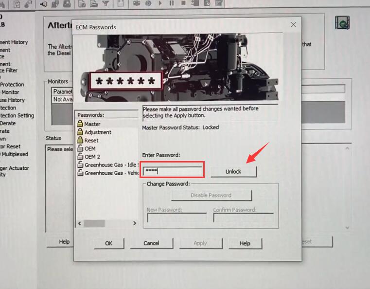Select the OEM password entry
The width and height of the screenshot is (370, 289).
coord(90,148)
